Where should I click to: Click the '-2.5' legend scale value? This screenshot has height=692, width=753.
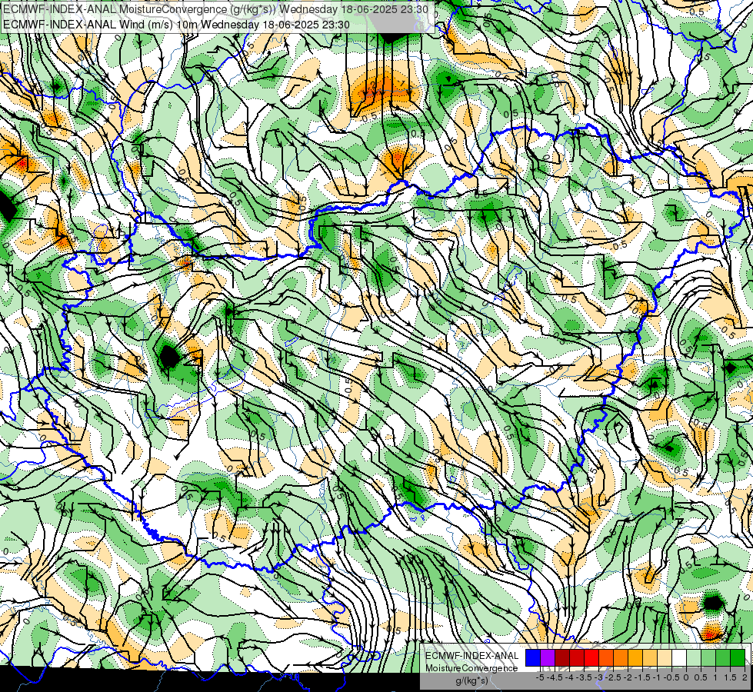(613, 677)
